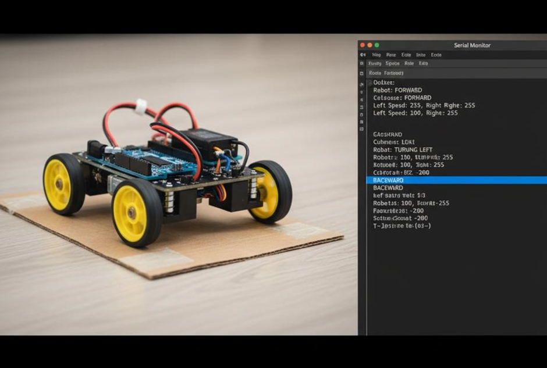Image resolution: width=547 pixels, height=368 pixels.
Task: Open the Inite menu
Action: [421, 55]
